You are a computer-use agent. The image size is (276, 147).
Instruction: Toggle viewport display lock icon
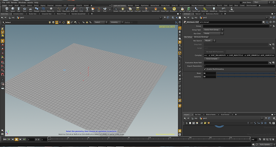tap(180, 32)
